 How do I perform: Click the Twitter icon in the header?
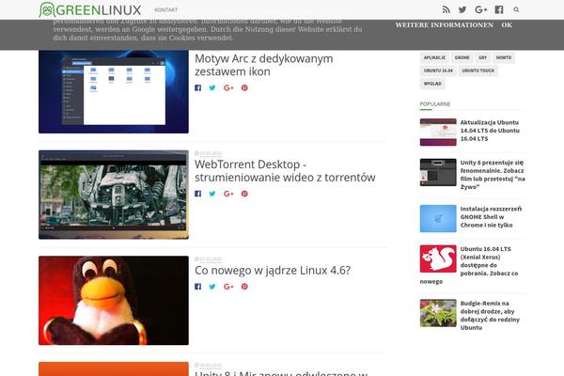[463, 9]
